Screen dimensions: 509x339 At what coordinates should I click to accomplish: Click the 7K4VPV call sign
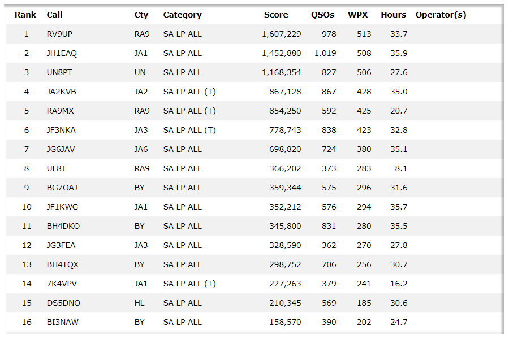(x=61, y=284)
